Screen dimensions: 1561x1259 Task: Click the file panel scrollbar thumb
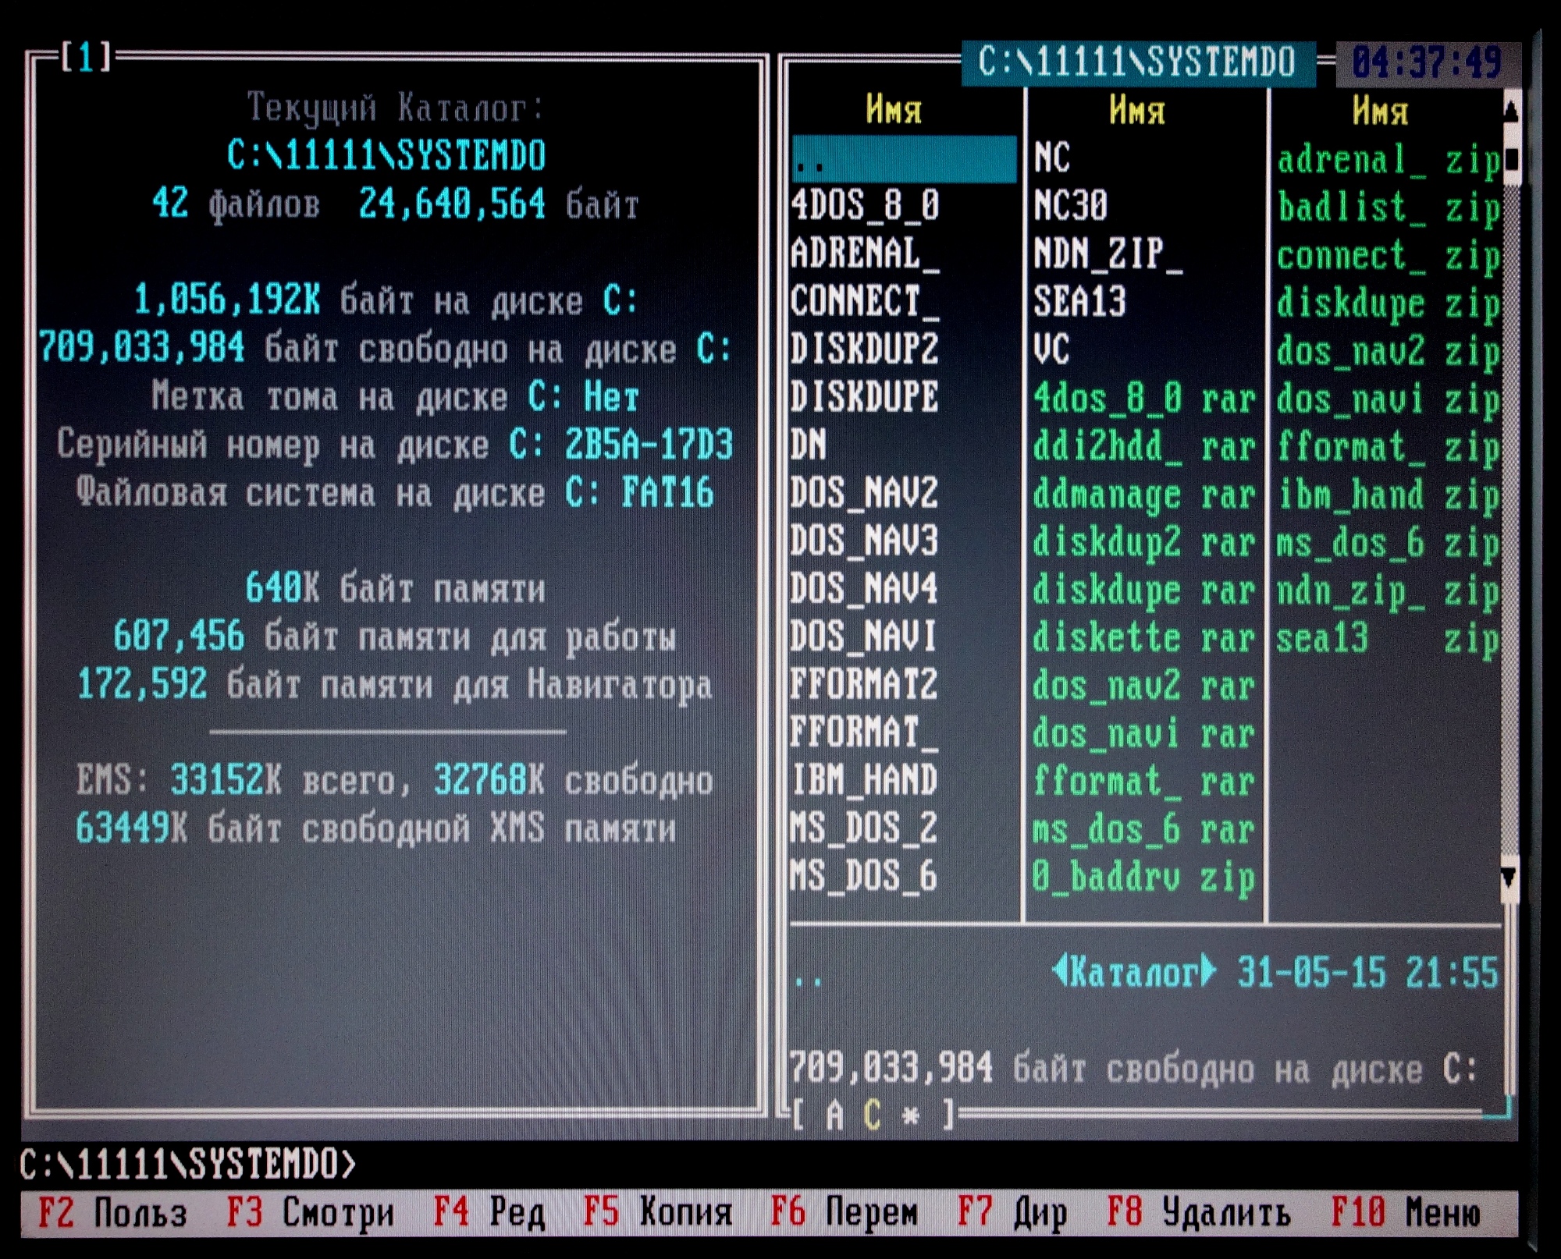click(1511, 160)
